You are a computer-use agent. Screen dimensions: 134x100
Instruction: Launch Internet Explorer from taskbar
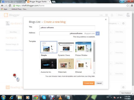tap(12, 97)
